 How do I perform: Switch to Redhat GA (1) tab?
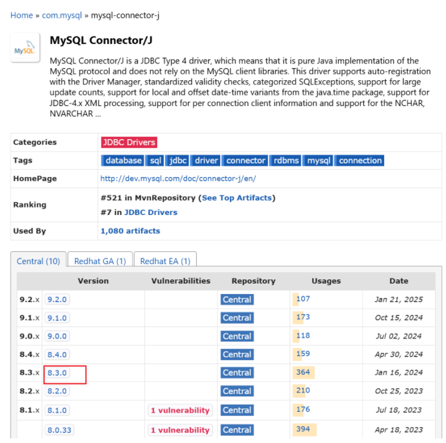pyautogui.click(x=100, y=261)
